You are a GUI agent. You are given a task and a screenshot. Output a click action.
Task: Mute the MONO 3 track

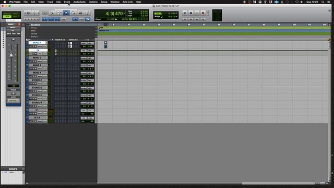(x=36, y=68)
